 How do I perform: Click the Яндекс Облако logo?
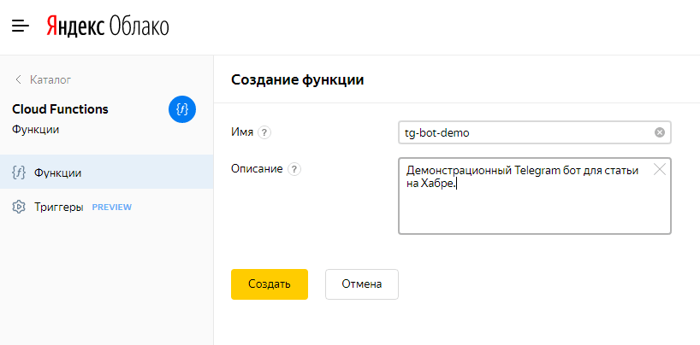(x=108, y=26)
